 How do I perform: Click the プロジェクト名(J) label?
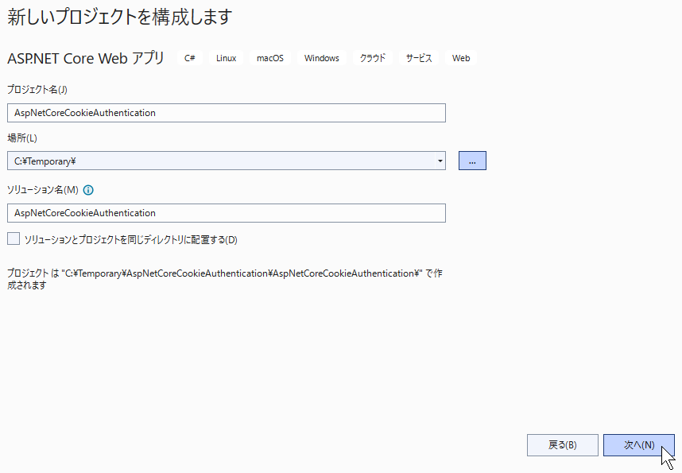point(37,90)
